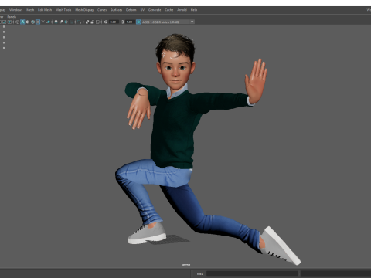The width and height of the screenshot is (371, 278).
Task: Open the viewport Panels menu
Action: (x=12, y=17)
